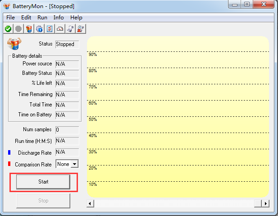This screenshot has width=278, height=216.
Task: Click the Battery Status value field
Action: (67, 74)
